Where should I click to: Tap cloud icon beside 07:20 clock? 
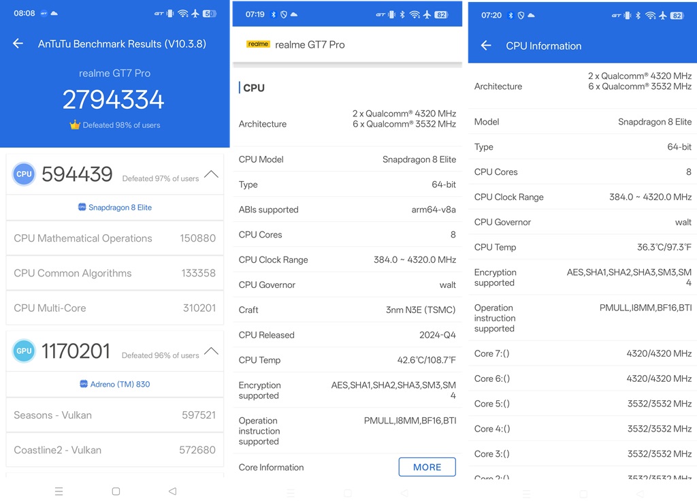click(x=531, y=15)
